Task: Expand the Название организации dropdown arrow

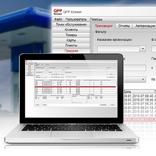Action: click(x=143, y=49)
